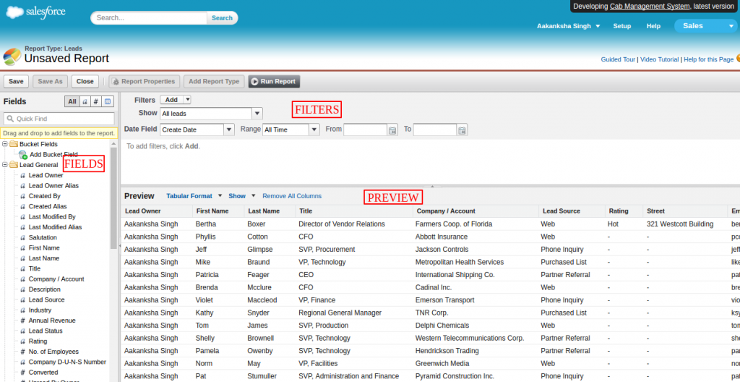740x382 pixels.
Task: Click the Add Bucket Field icon
Action: (23, 154)
